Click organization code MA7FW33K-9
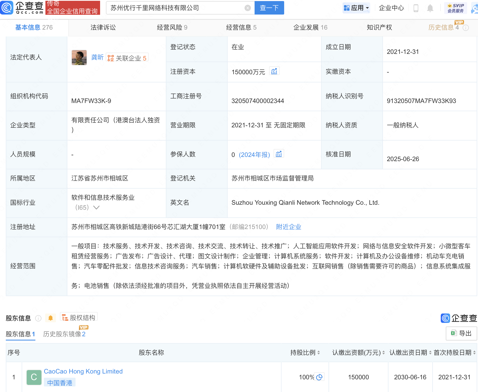 point(91,101)
